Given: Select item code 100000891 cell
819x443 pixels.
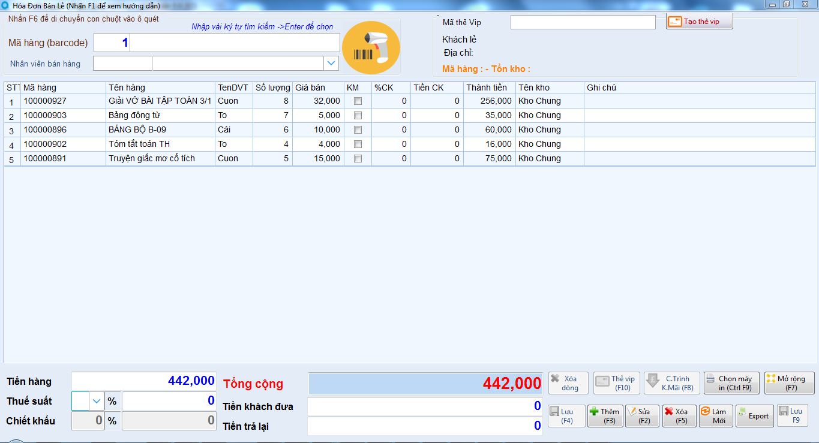Looking at the screenshot, I should click(x=64, y=158).
